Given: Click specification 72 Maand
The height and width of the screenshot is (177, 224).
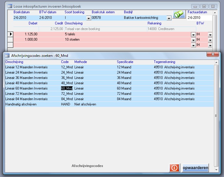Looking at the screenshot, I should [x=124, y=94].
